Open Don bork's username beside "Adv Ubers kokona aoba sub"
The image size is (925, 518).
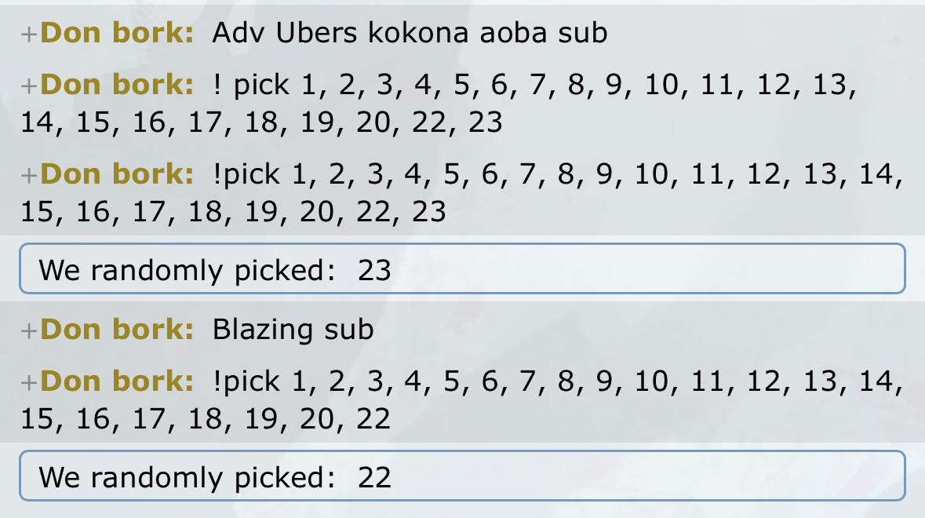tap(116, 33)
